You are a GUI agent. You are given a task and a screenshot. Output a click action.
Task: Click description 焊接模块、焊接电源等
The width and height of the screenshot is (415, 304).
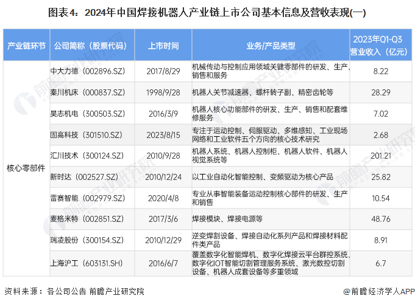(227, 219)
